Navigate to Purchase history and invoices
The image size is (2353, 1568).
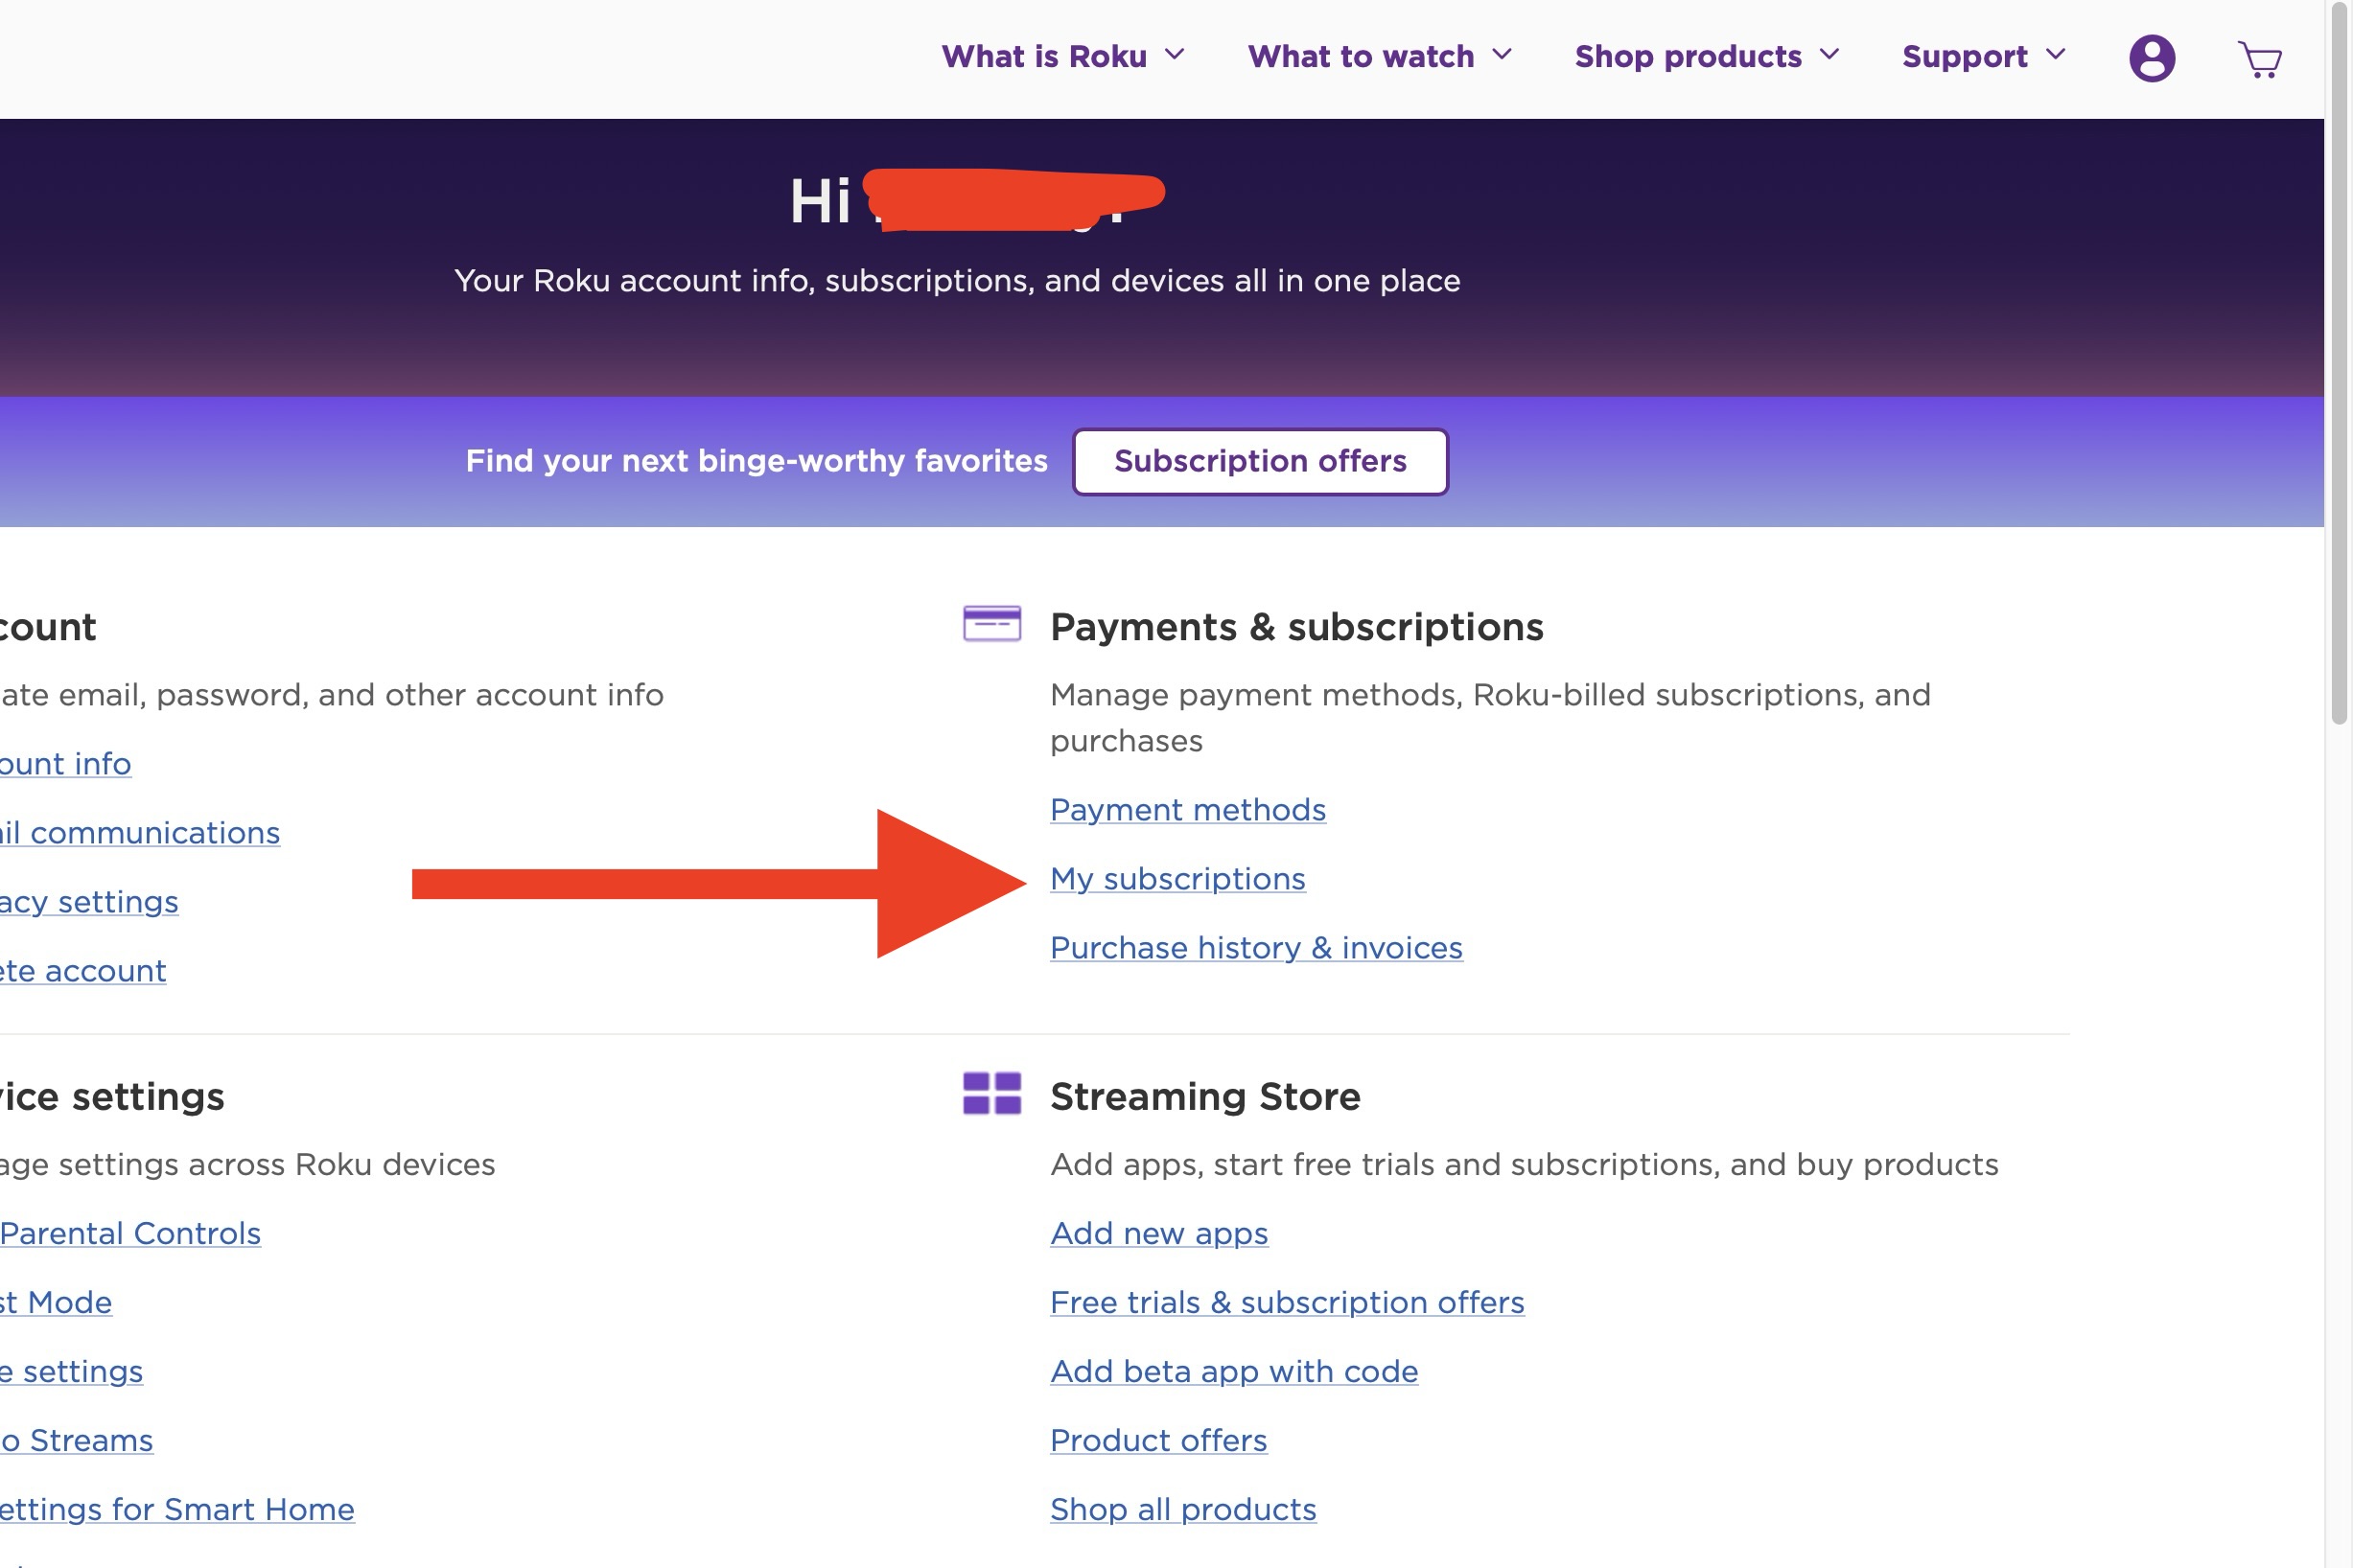1255,947
